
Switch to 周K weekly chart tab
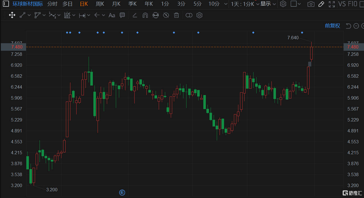click(100, 4)
